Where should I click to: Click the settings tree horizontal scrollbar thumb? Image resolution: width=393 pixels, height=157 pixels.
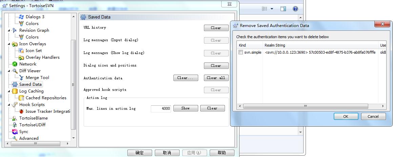[x=35, y=143]
